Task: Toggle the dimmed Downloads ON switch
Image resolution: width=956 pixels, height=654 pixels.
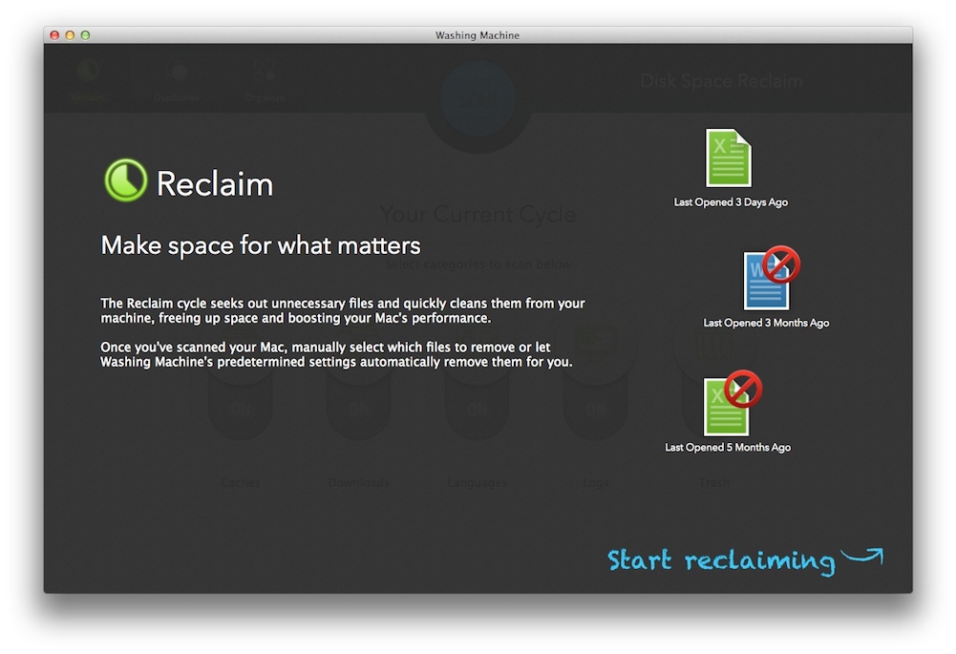Action: pos(358,409)
